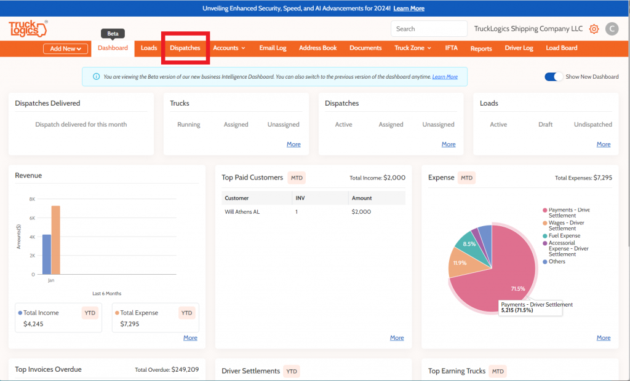Select Accessorial Expense legend entry

pyautogui.click(x=566, y=248)
